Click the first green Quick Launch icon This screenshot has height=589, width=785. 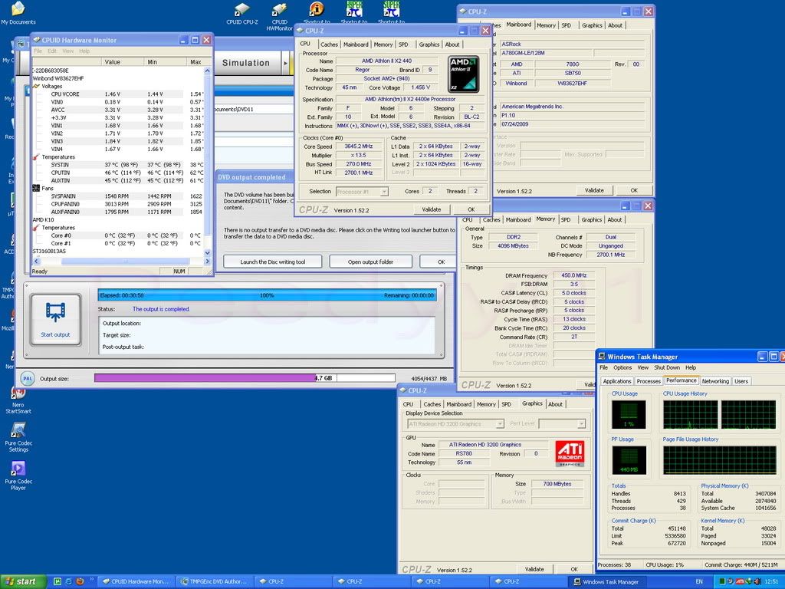click(57, 581)
